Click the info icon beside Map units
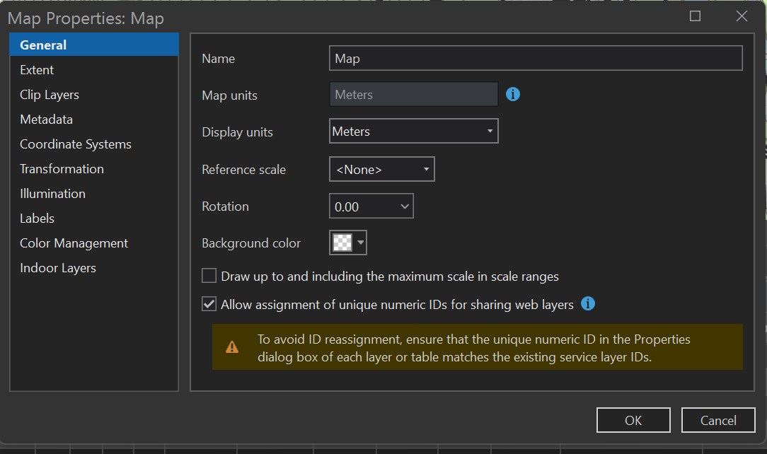767x454 pixels. click(514, 94)
